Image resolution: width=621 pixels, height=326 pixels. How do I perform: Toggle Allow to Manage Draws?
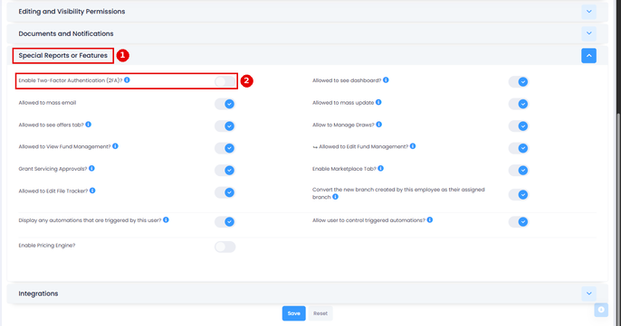[x=519, y=126]
